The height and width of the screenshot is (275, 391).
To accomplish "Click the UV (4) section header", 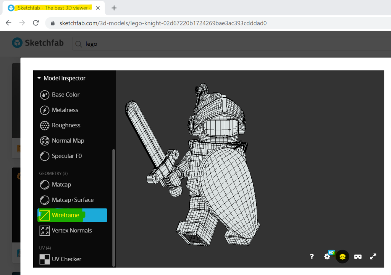I will click(x=45, y=248).
